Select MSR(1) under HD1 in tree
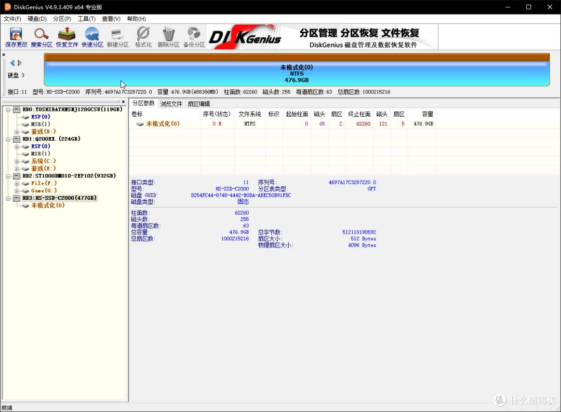 pyautogui.click(x=41, y=154)
